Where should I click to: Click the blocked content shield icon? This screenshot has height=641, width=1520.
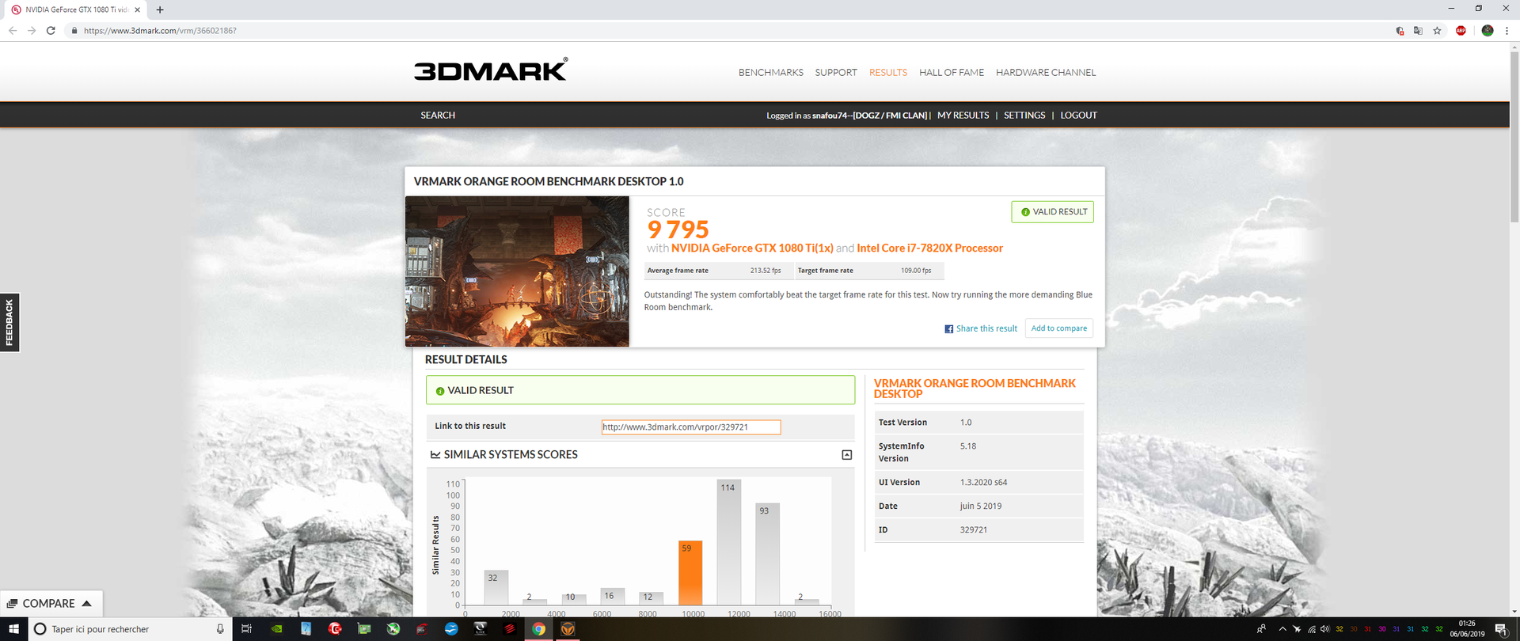(1400, 31)
